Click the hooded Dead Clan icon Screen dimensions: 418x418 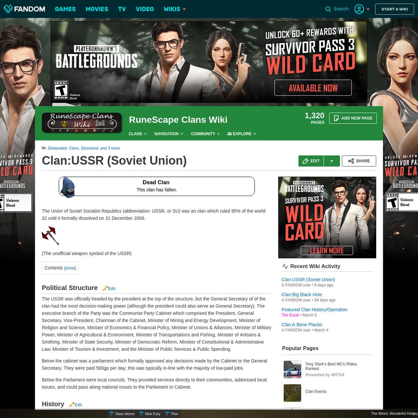[x=67, y=187]
